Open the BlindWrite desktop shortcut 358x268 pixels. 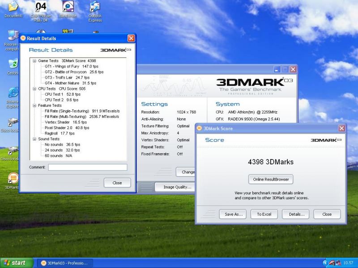(68, 9)
